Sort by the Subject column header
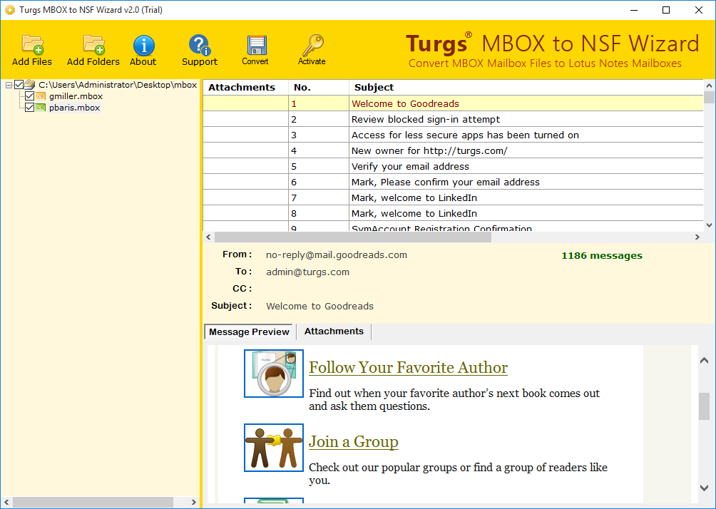The height and width of the screenshot is (509, 716). click(x=526, y=88)
